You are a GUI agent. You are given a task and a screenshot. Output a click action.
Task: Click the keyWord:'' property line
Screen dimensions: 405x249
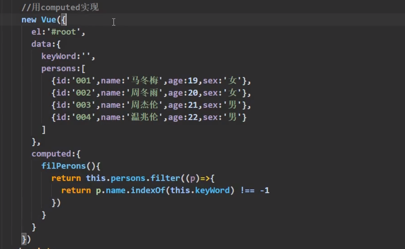pyautogui.click(x=68, y=56)
